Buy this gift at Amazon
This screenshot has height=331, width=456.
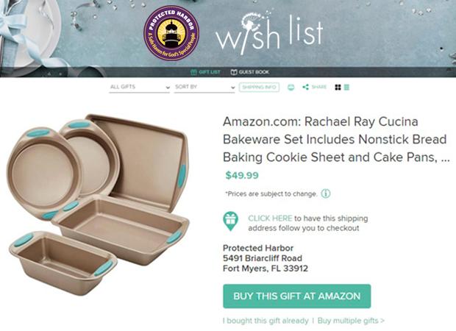click(297, 296)
